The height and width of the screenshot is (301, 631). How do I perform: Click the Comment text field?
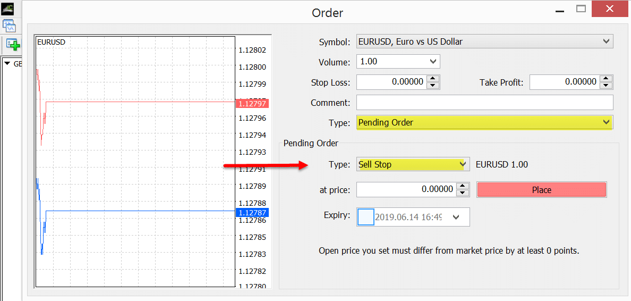click(x=485, y=102)
